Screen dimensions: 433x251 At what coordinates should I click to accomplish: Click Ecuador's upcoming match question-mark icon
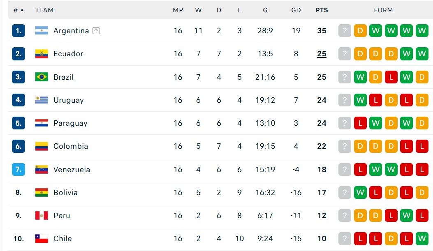pyautogui.click(x=345, y=54)
